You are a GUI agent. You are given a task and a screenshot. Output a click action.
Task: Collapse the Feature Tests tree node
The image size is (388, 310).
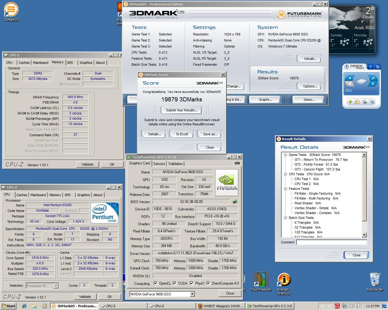[285, 189]
